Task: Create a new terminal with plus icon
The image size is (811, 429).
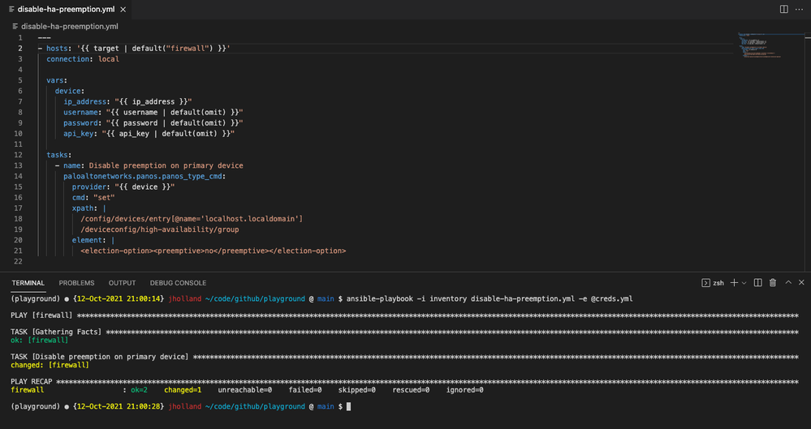Action: 734,283
